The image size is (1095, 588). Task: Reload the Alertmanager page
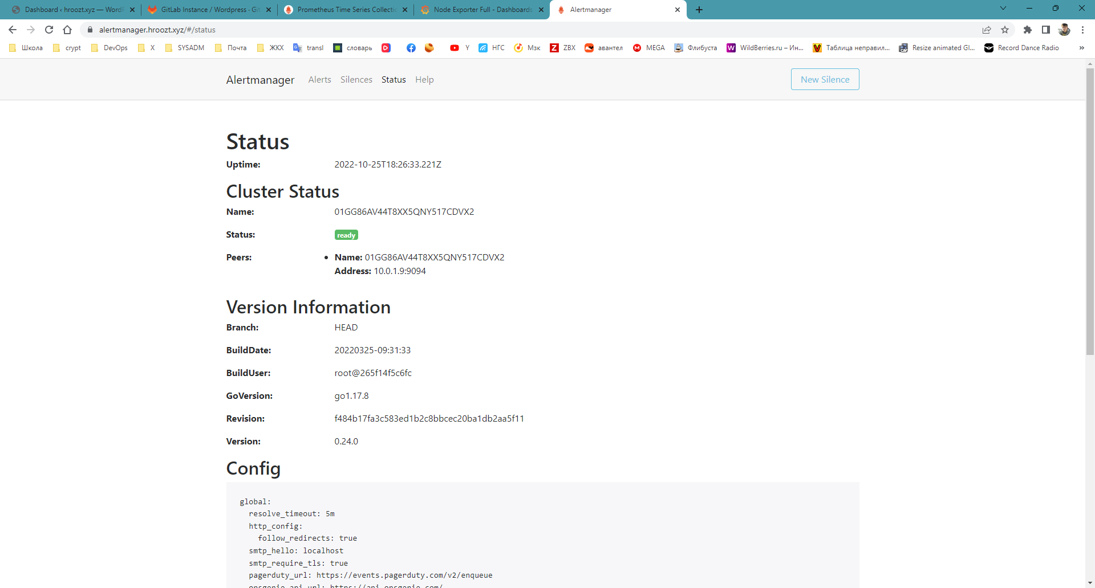[x=48, y=30]
